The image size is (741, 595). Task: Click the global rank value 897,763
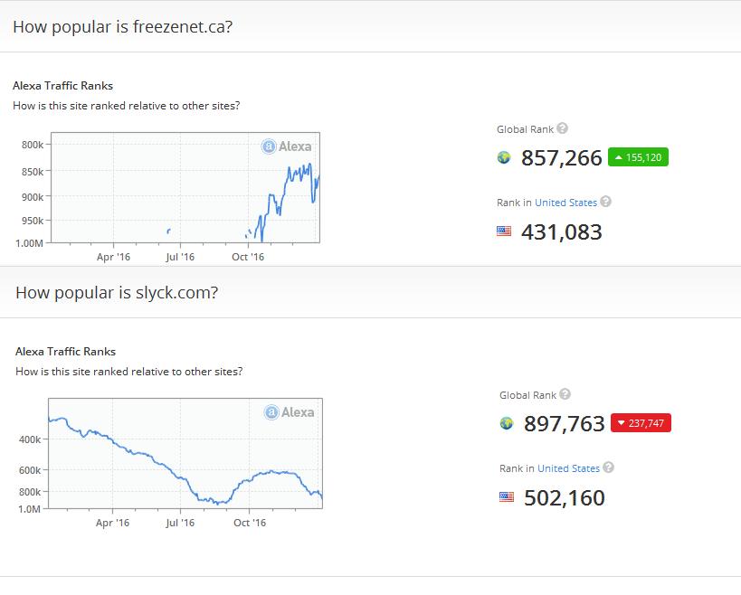pyautogui.click(x=565, y=424)
